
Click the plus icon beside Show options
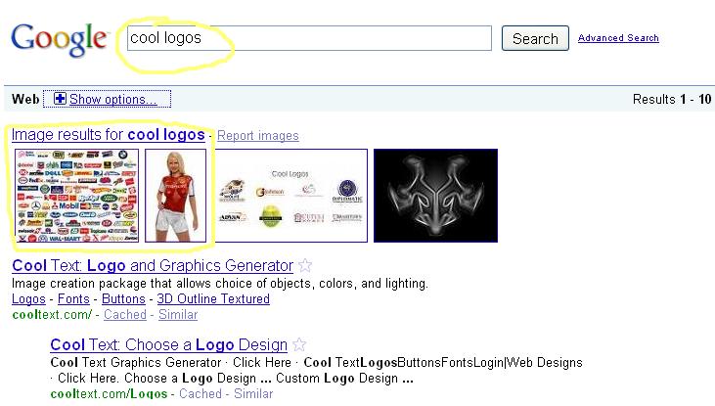tap(60, 99)
